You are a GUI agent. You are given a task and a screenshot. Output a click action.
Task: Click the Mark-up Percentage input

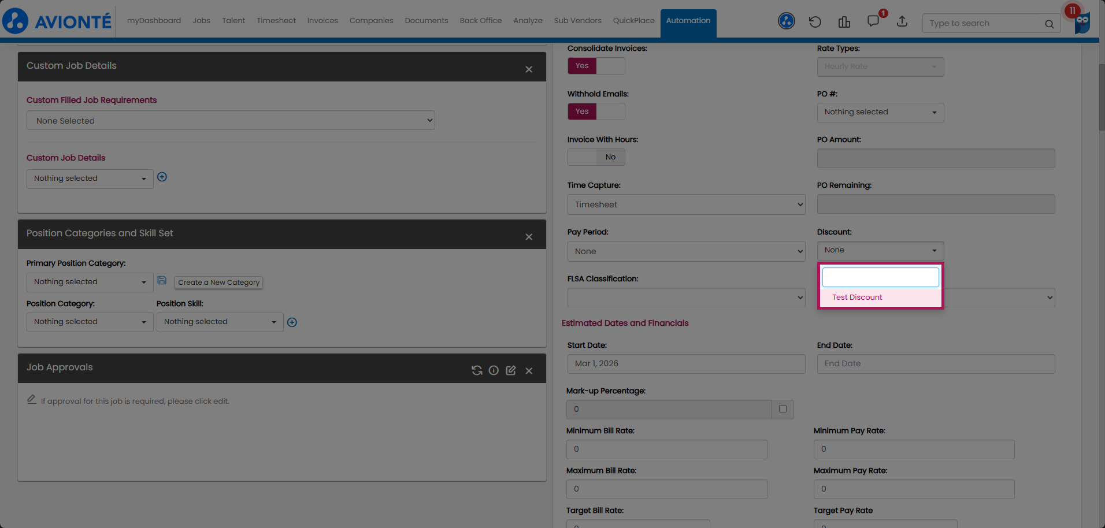669,410
